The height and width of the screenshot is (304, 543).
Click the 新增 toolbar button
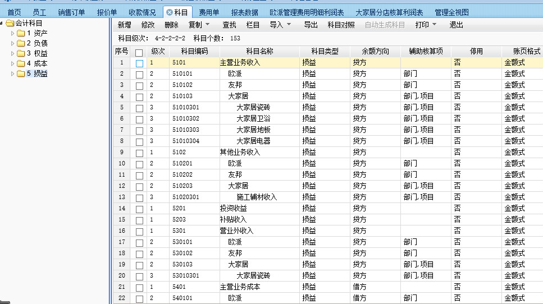(124, 25)
